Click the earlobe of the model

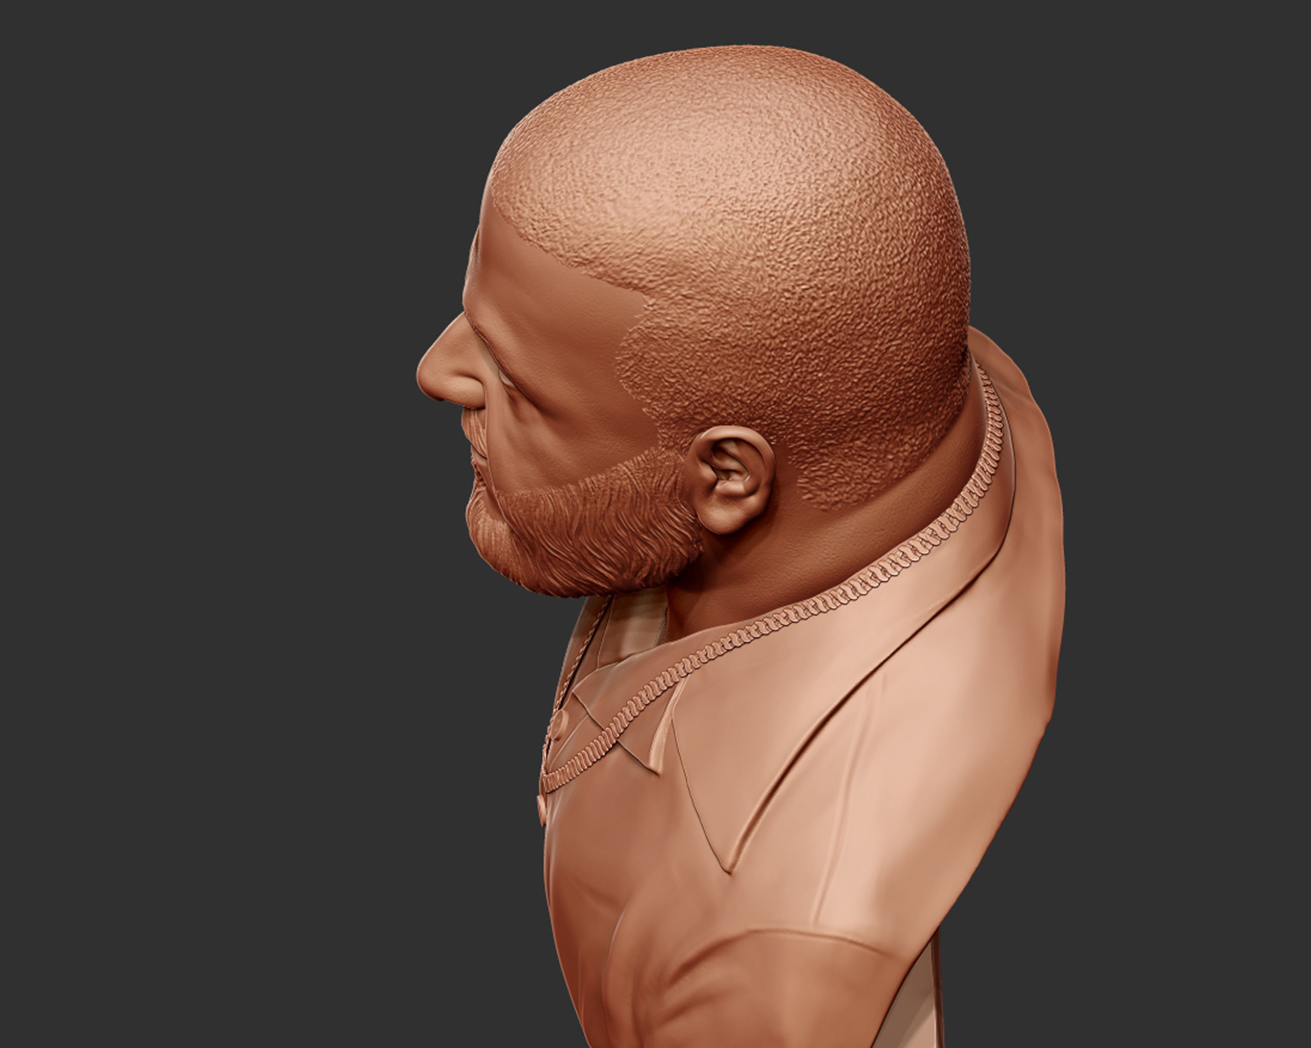[724, 519]
